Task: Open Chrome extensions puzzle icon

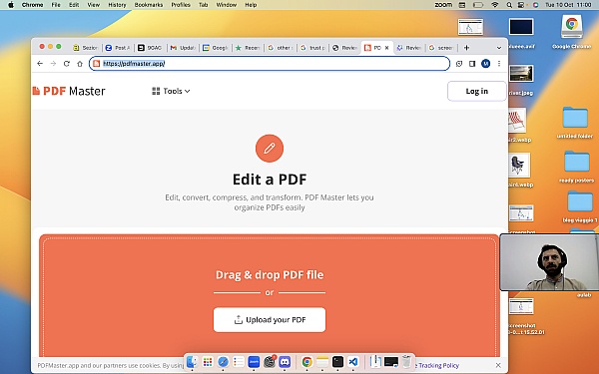Action: click(459, 64)
